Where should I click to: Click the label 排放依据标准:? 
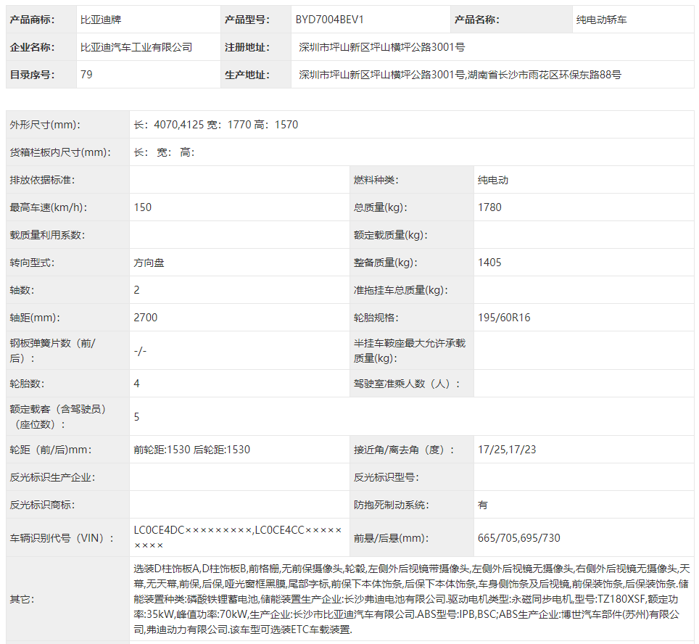coord(42,180)
